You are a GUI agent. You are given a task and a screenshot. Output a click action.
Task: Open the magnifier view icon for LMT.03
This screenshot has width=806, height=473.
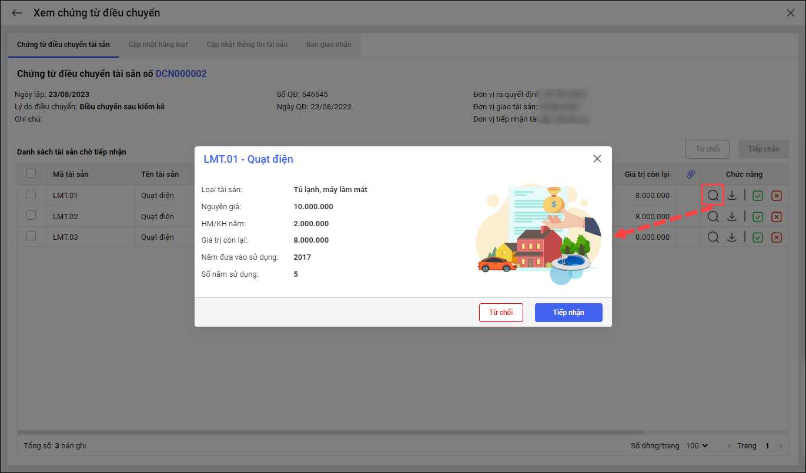point(713,237)
